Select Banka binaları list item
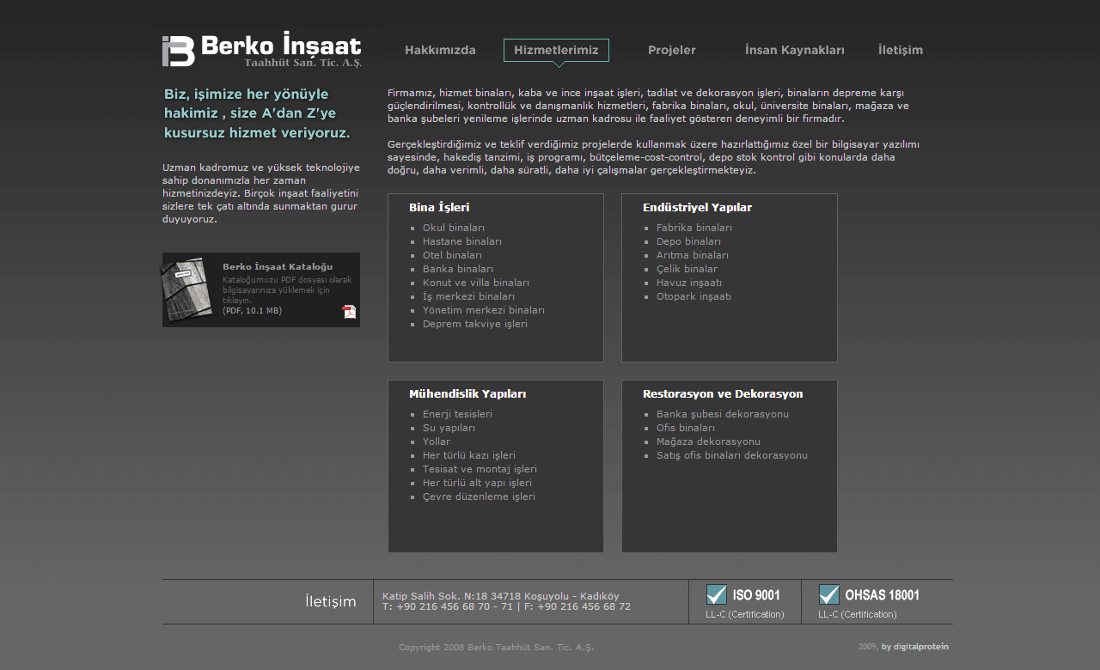This screenshot has width=1100, height=670. pos(458,269)
